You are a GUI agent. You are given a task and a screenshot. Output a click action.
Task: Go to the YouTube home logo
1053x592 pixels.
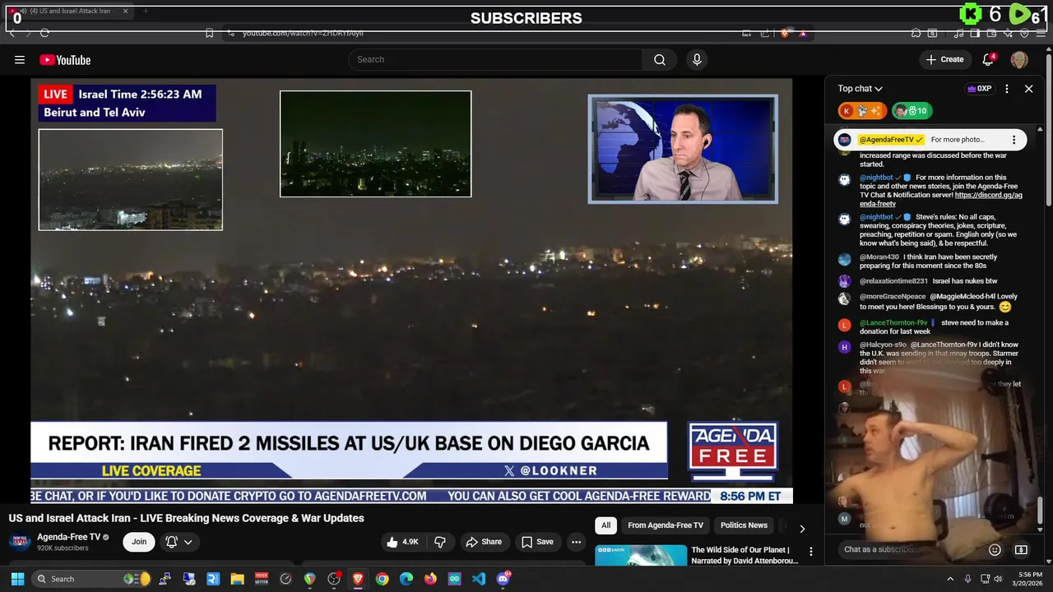coord(65,60)
